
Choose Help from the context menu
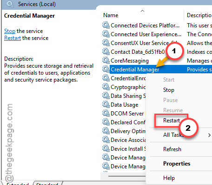click(169, 178)
